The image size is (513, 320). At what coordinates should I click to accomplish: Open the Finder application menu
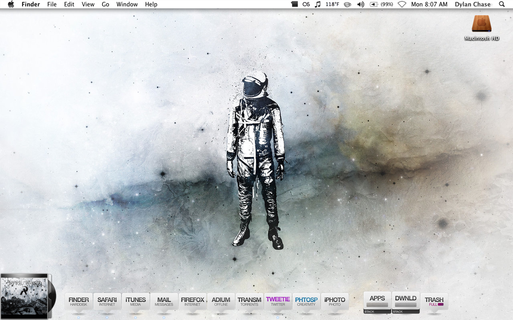[x=31, y=4]
